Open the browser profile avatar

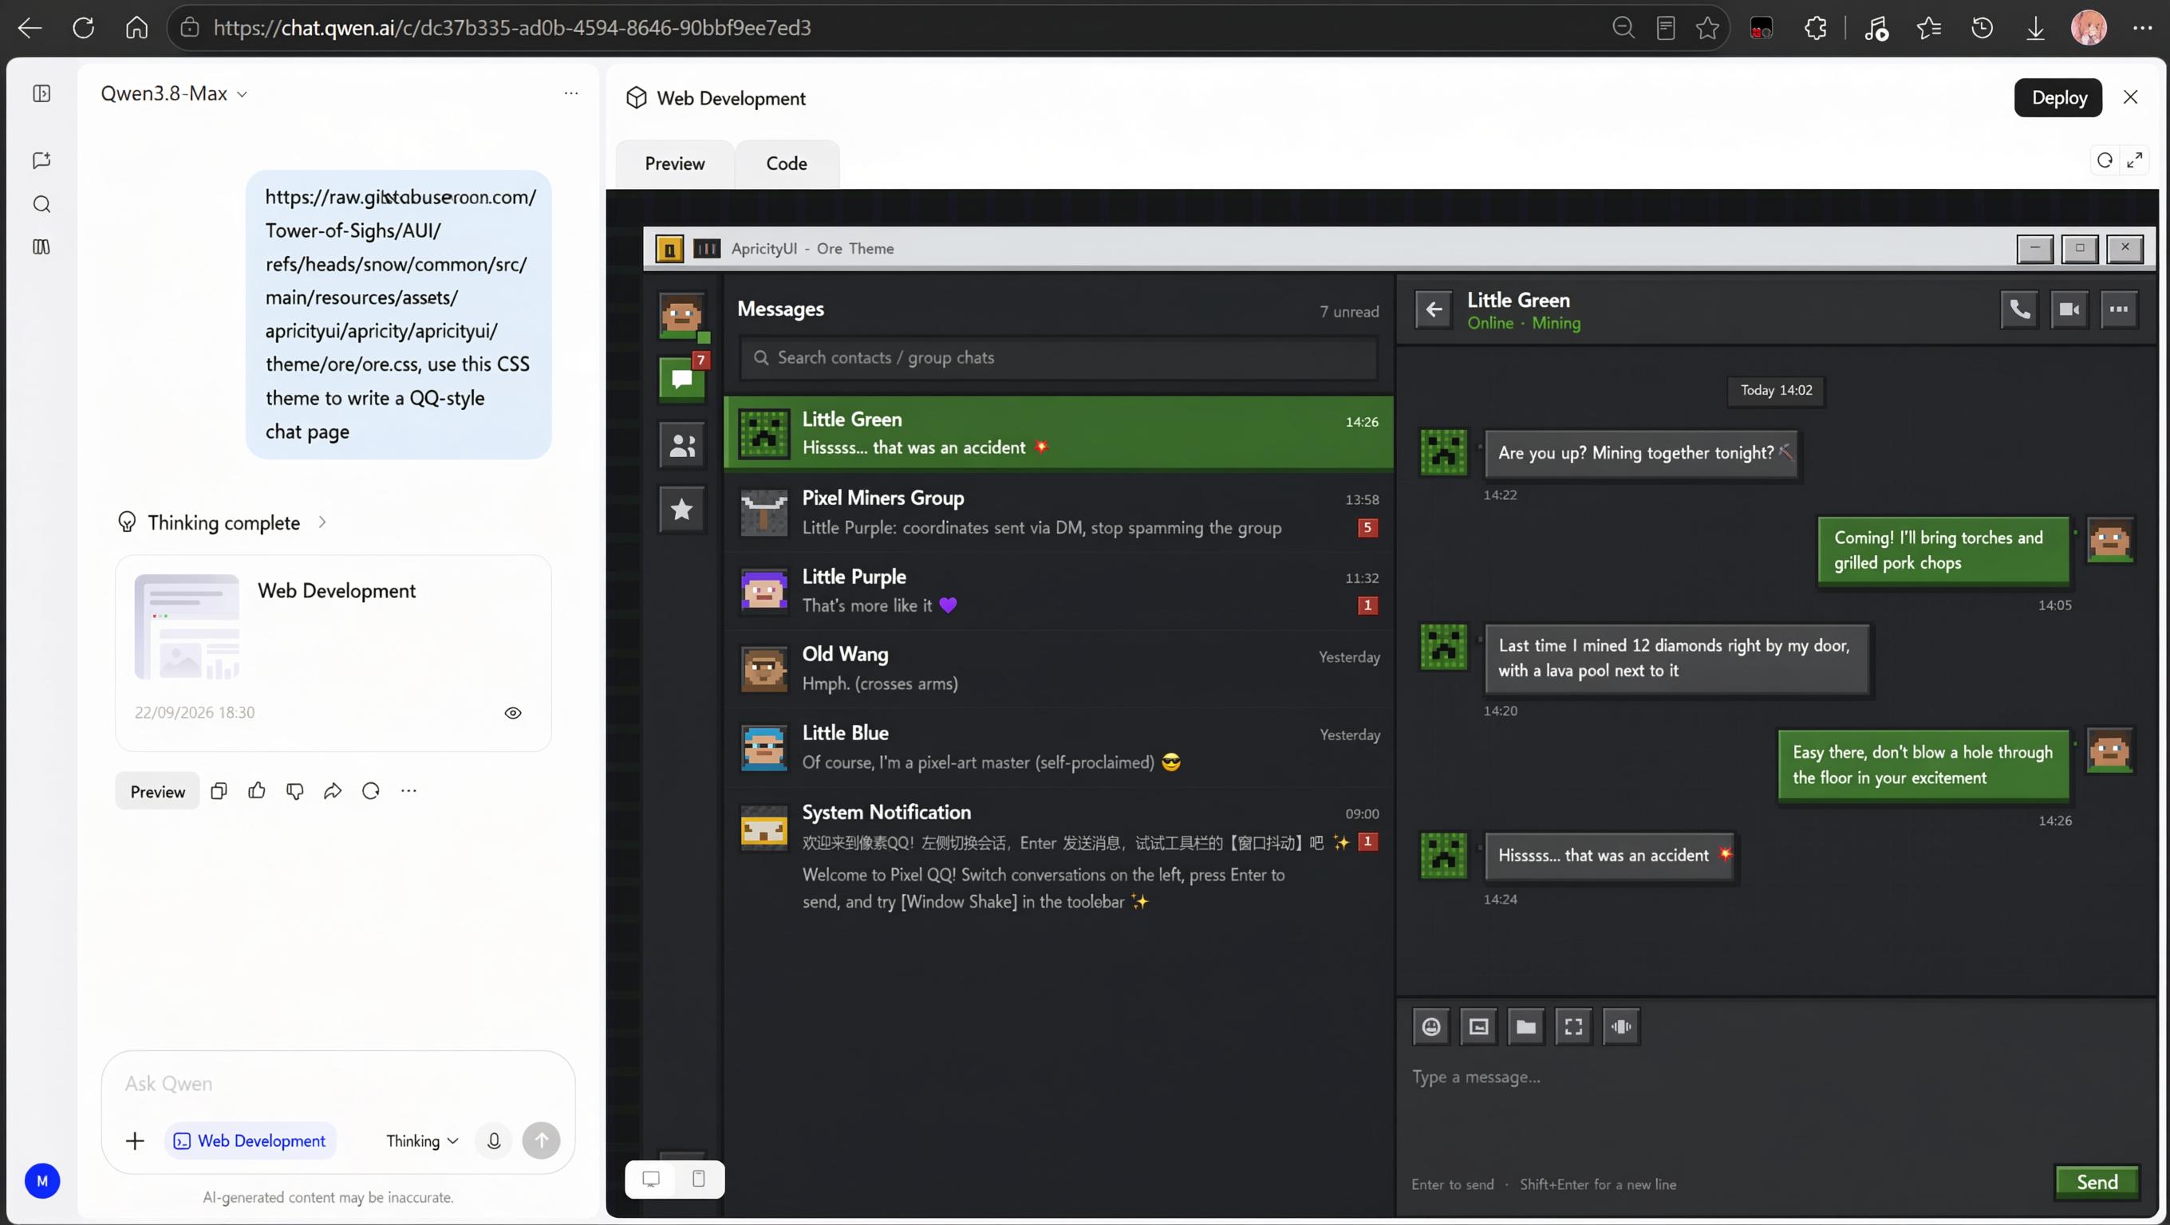coord(2089,28)
